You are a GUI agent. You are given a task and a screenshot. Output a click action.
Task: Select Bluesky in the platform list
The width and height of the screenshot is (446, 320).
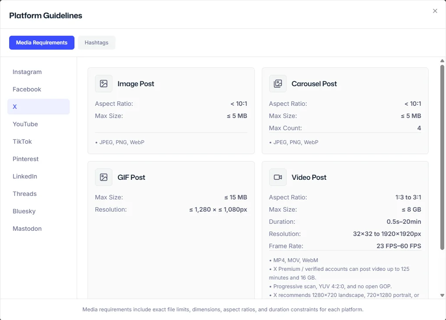pyautogui.click(x=38, y=211)
